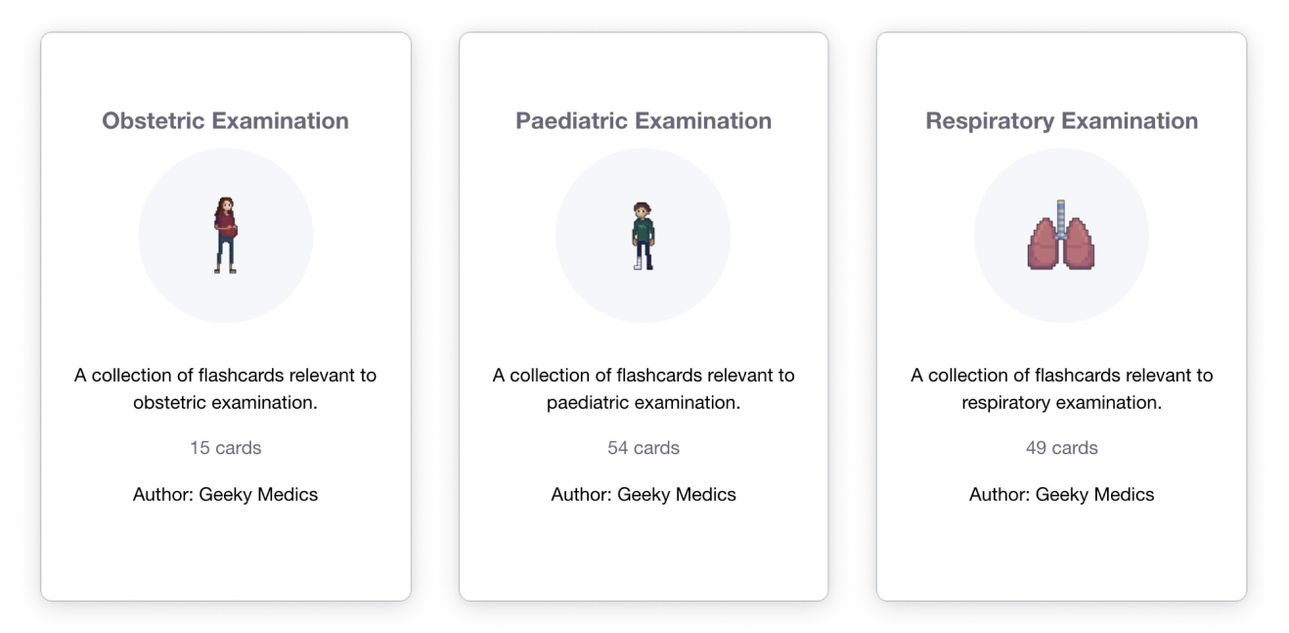Viewport: 1289px width, 633px height.
Task: Click Author: Geeky Medics on Obstetric card
Action: tap(226, 494)
